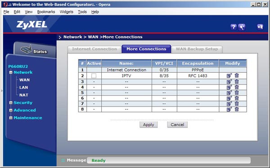Screen dimensions: 270x168
Task: Click the VPI/VCI column header
Action: click(164, 63)
